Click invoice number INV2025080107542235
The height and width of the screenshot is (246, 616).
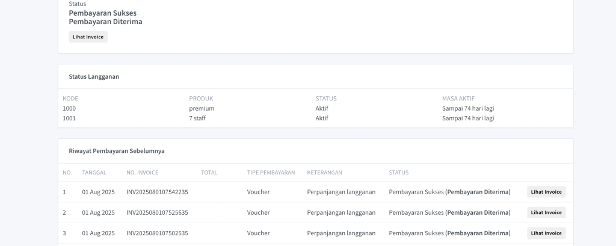click(x=157, y=192)
